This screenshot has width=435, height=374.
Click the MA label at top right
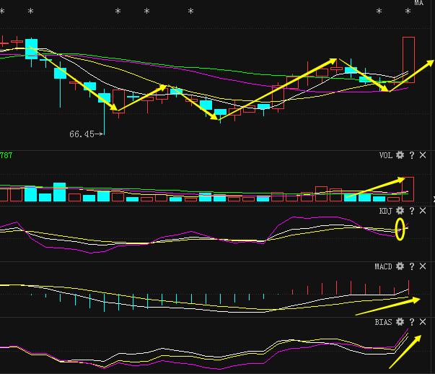pyautogui.click(x=418, y=4)
